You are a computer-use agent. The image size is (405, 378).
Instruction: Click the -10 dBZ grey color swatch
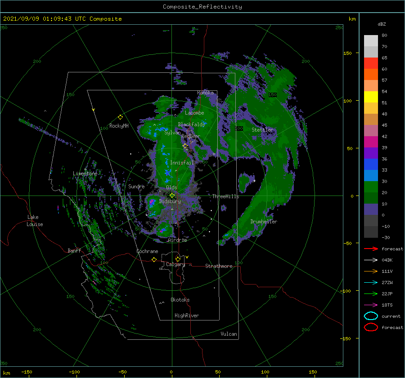tap(371, 221)
